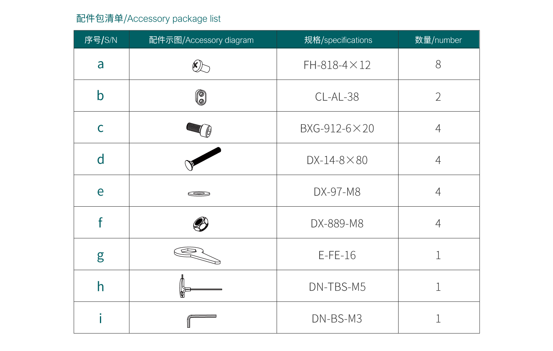Click the FH-818-4×12 specification text
Image resolution: width=553 pixels, height=351 pixels.
pos(337,65)
